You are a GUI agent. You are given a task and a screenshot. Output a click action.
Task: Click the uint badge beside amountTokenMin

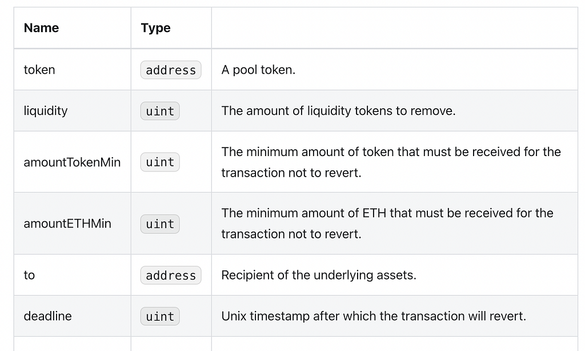click(x=160, y=162)
